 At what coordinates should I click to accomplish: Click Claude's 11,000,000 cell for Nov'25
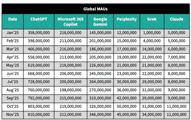tap(176, 114)
